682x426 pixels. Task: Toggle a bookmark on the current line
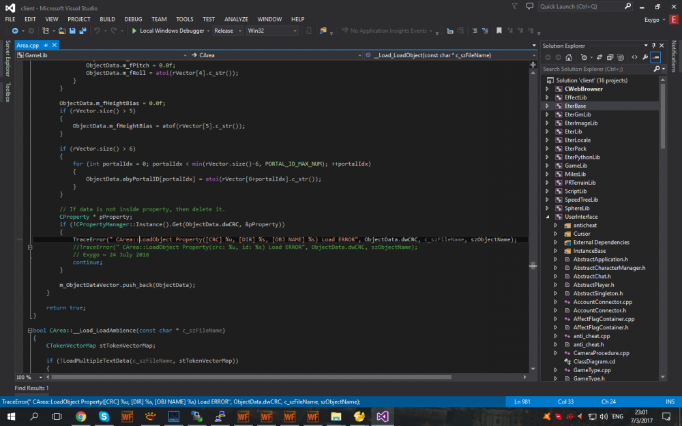[x=499, y=31]
